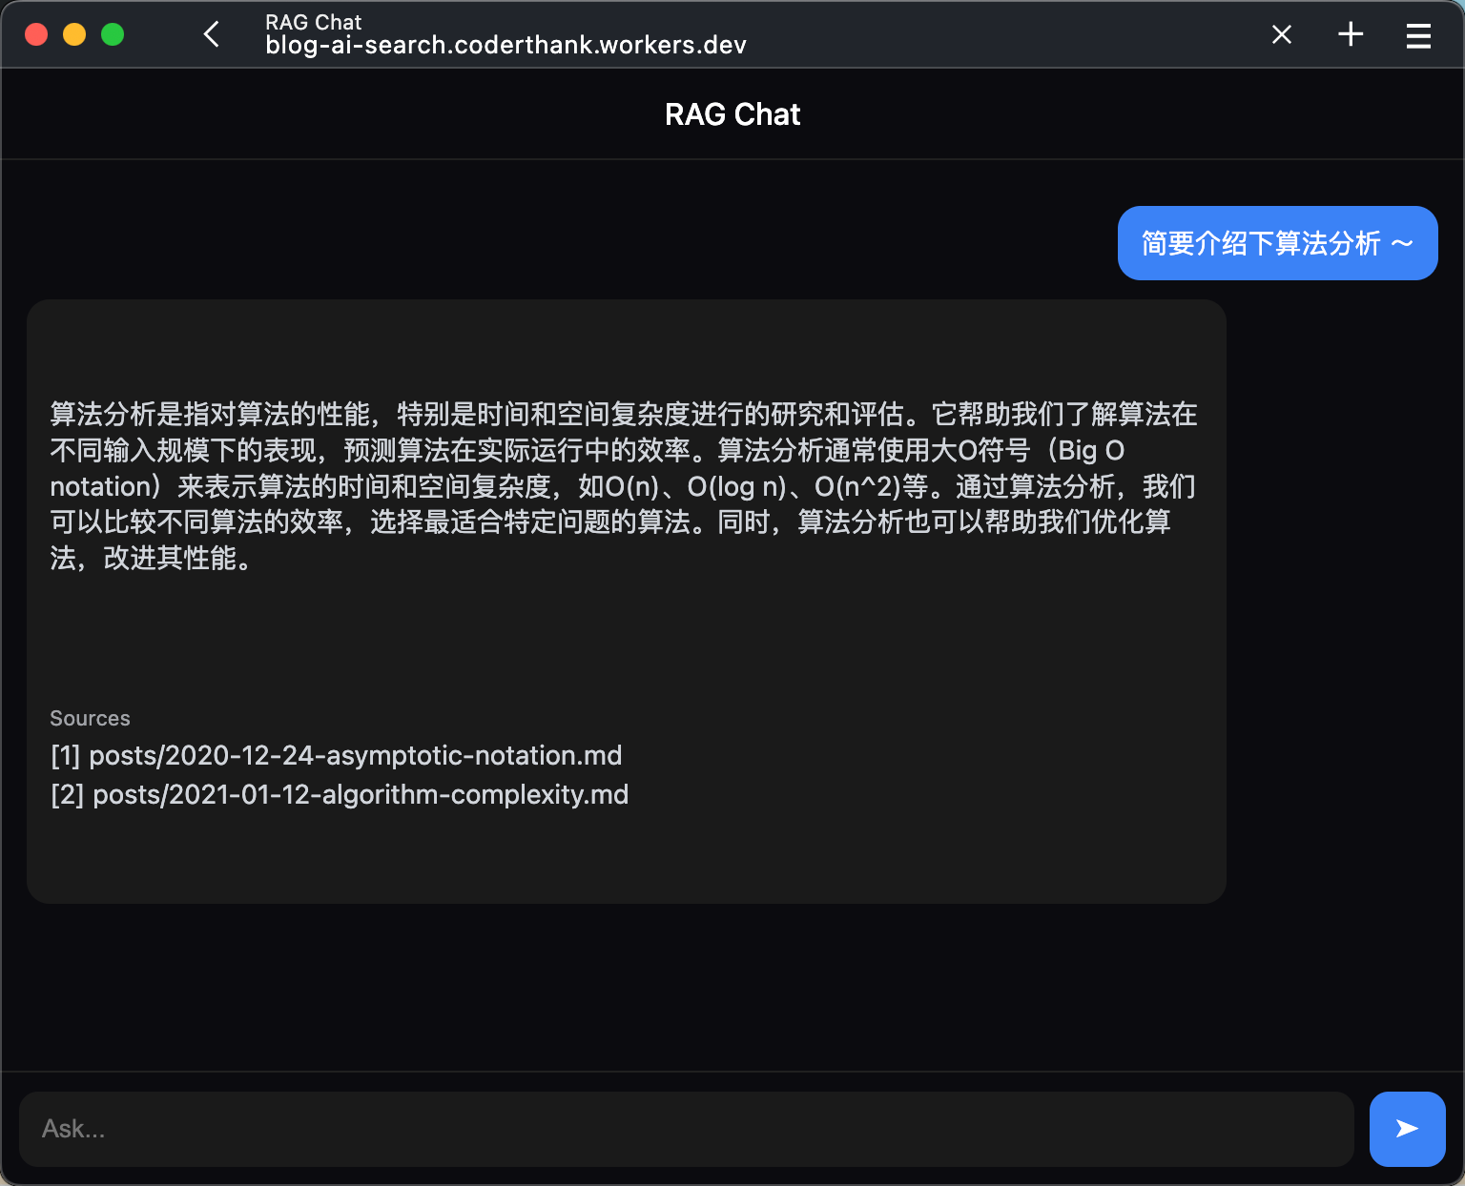Click the yellow minimize traffic light
The width and height of the screenshot is (1465, 1186).
74,33
